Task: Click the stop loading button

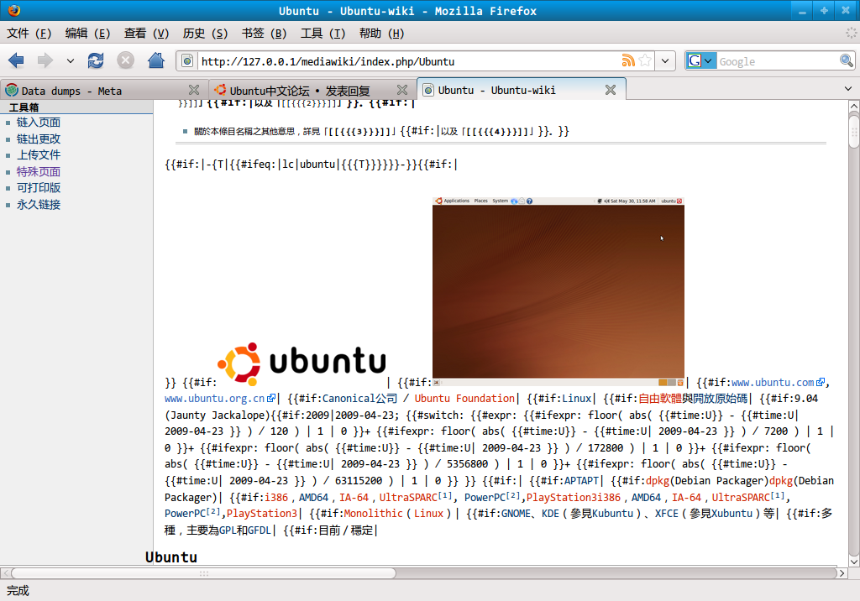Action: [x=126, y=60]
